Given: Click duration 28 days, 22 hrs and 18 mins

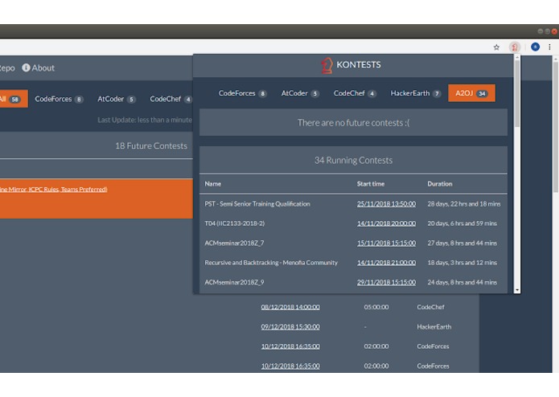Looking at the screenshot, I should point(464,204).
